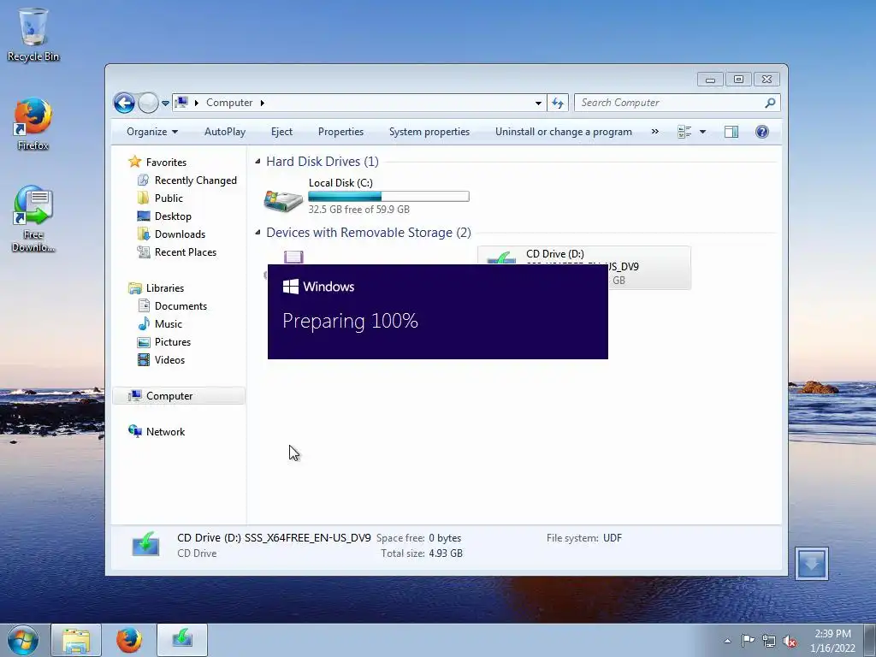
Task: Click Total size 4.93 GB value
Action: [x=446, y=553]
